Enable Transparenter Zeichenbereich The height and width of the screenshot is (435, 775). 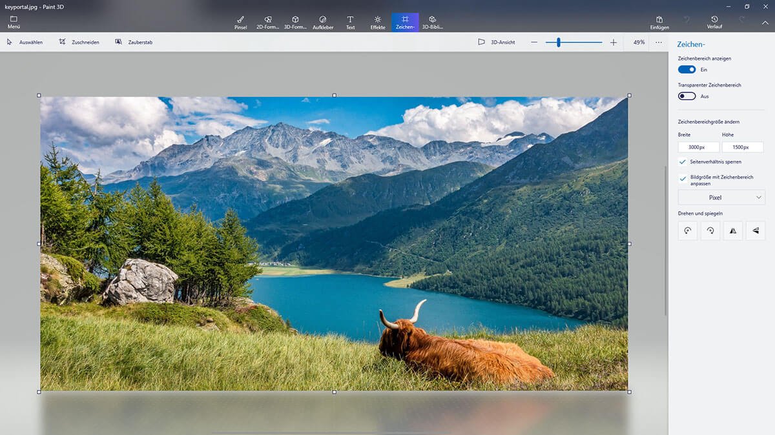pyautogui.click(x=687, y=96)
